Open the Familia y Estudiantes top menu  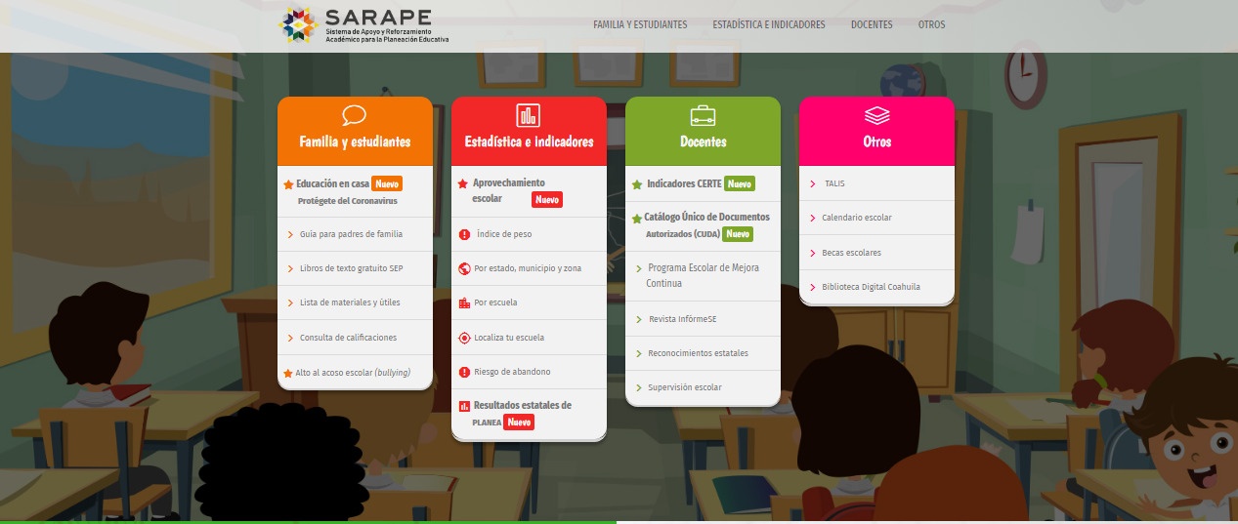pyautogui.click(x=640, y=24)
